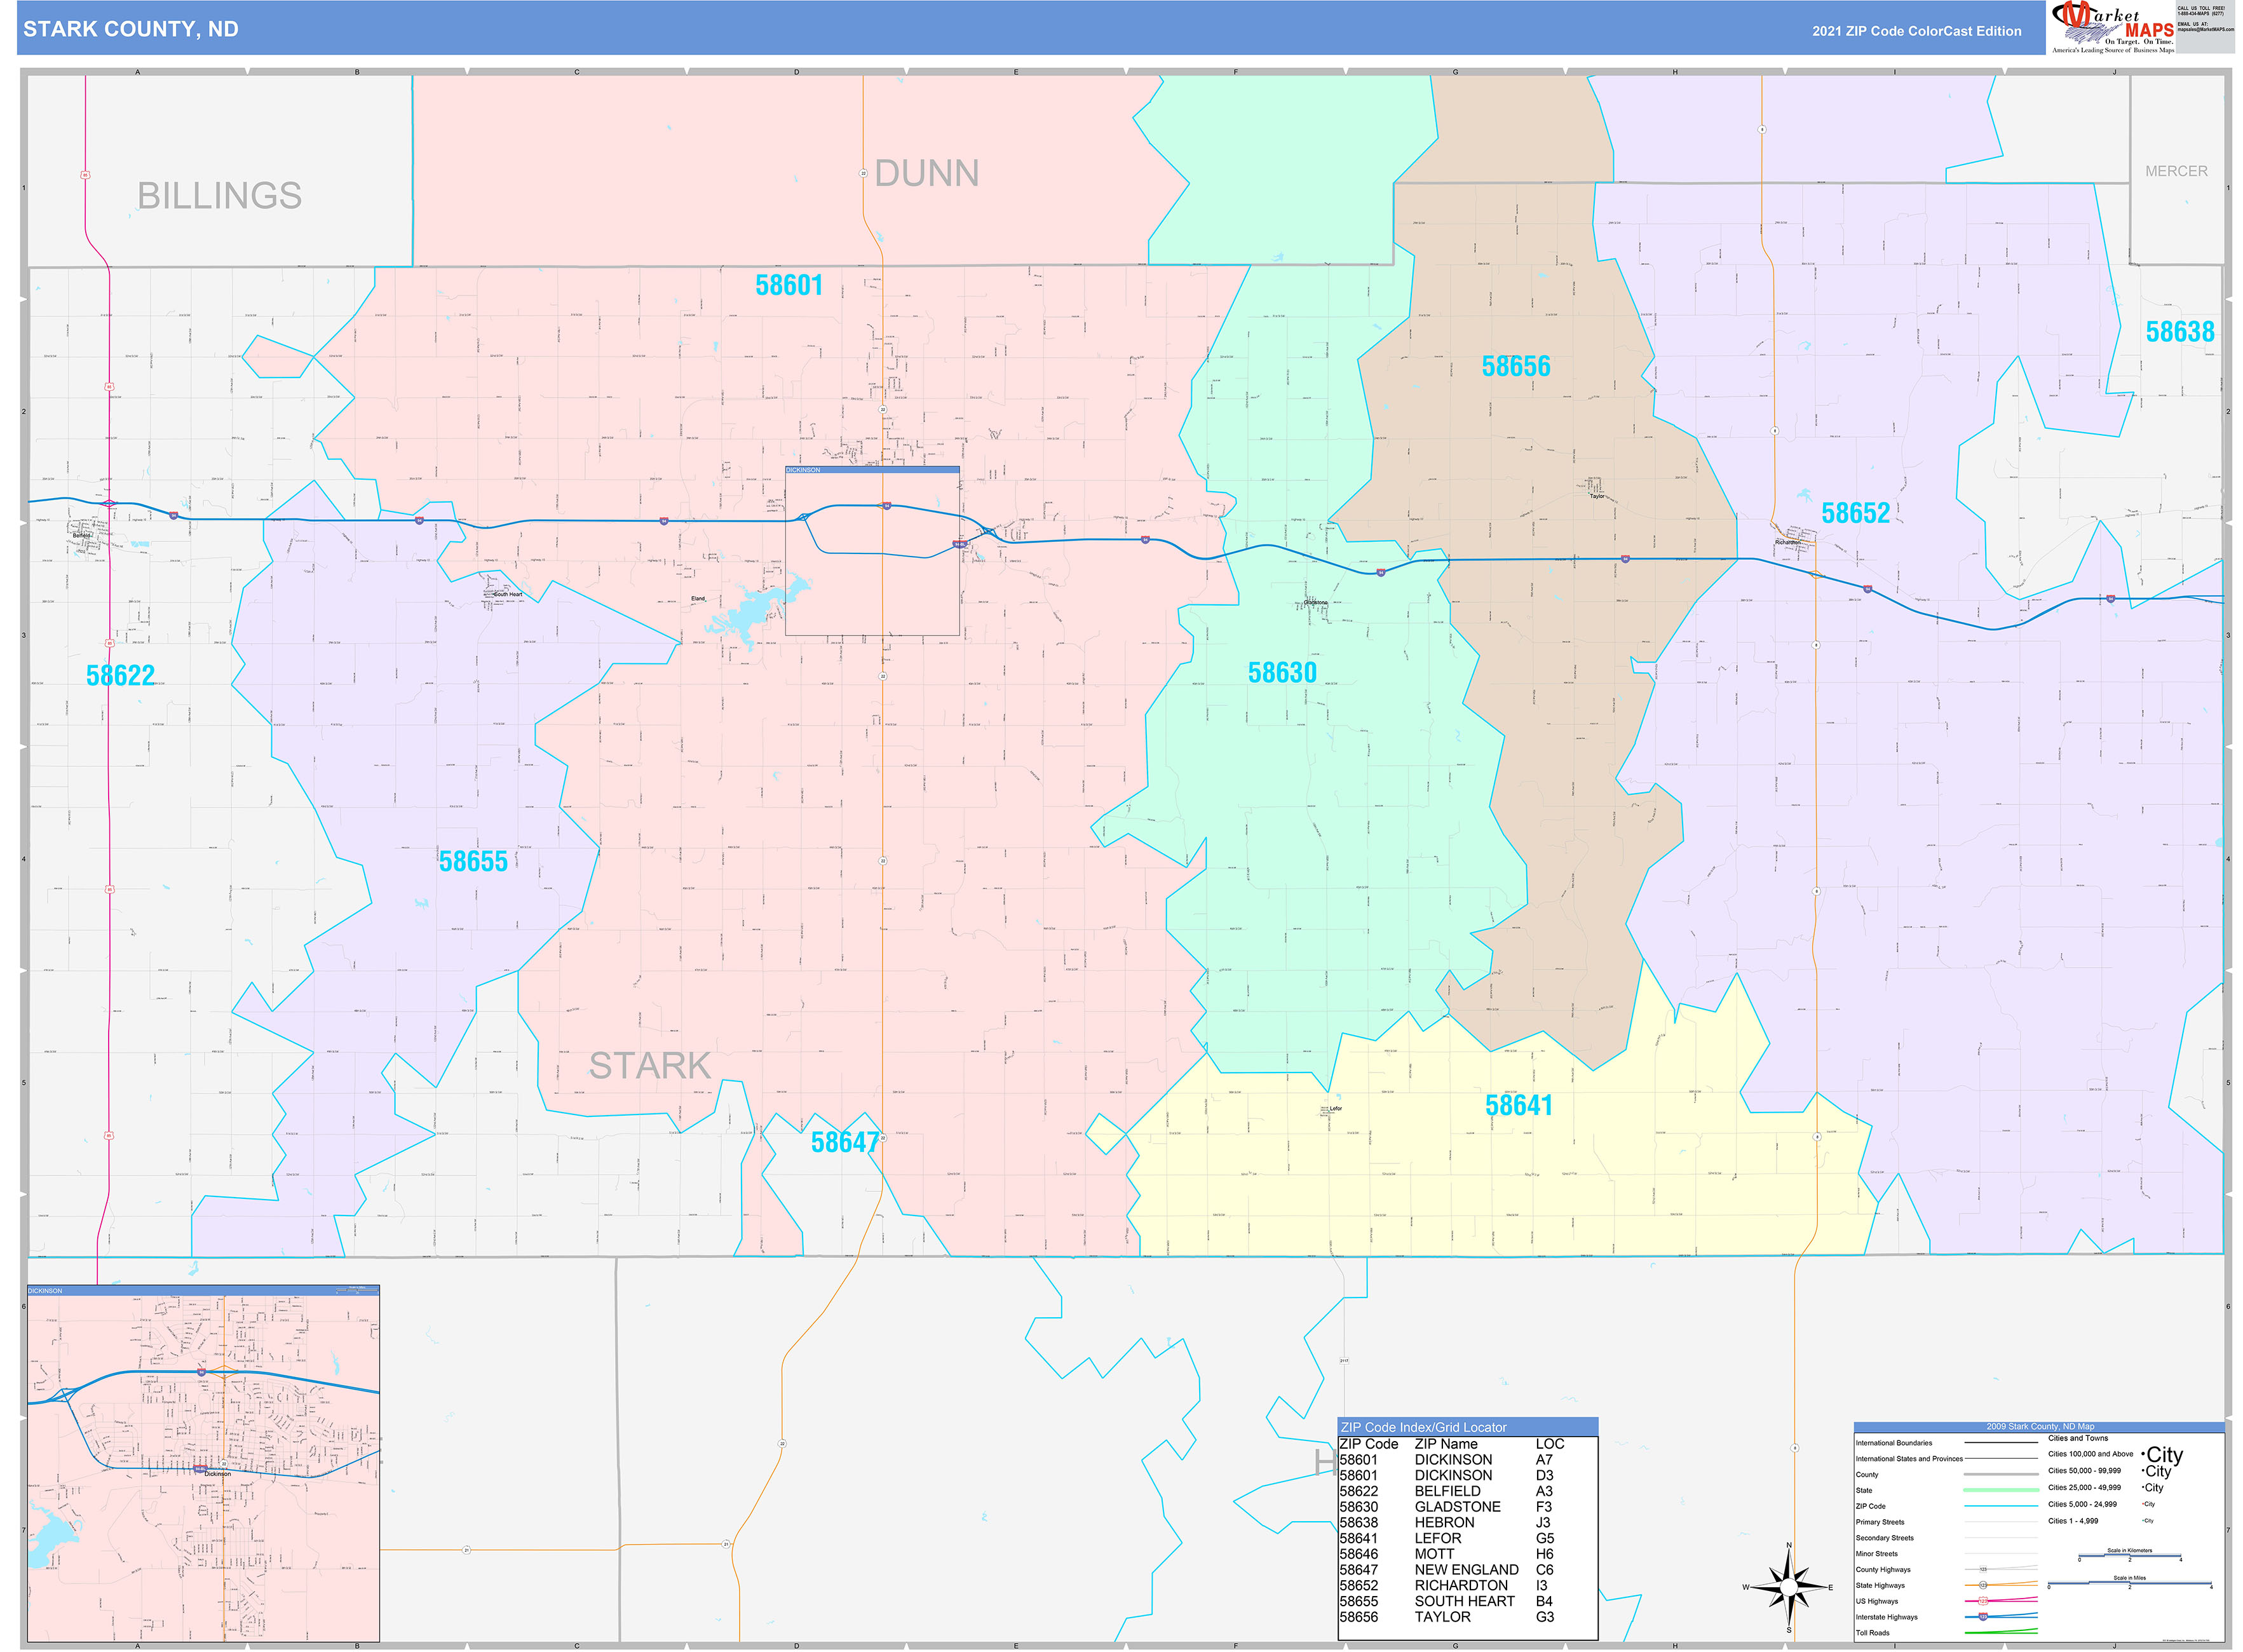The image size is (2243, 1652).
Task: Click 'County Highways' legend entry
Action: 1882,1570
